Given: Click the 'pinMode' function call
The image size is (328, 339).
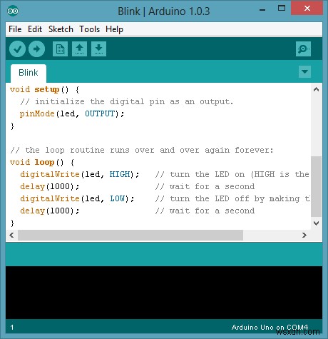Looking at the screenshot, I should pyautogui.click(x=37, y=113).
